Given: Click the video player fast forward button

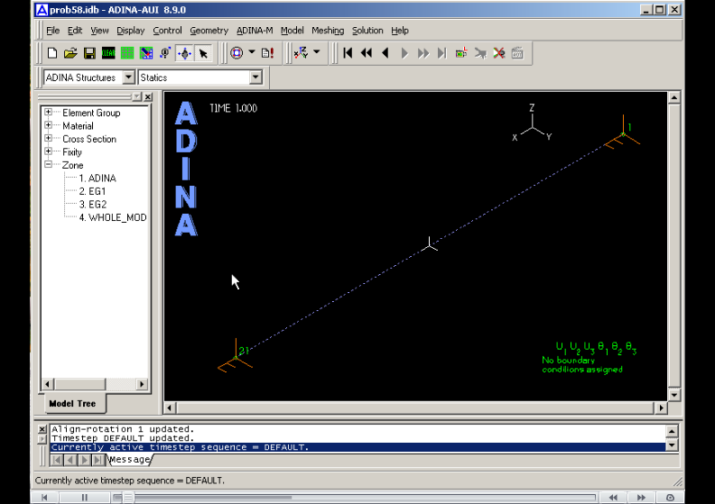Looking at the screenshot, I should [x=641, y=497].
